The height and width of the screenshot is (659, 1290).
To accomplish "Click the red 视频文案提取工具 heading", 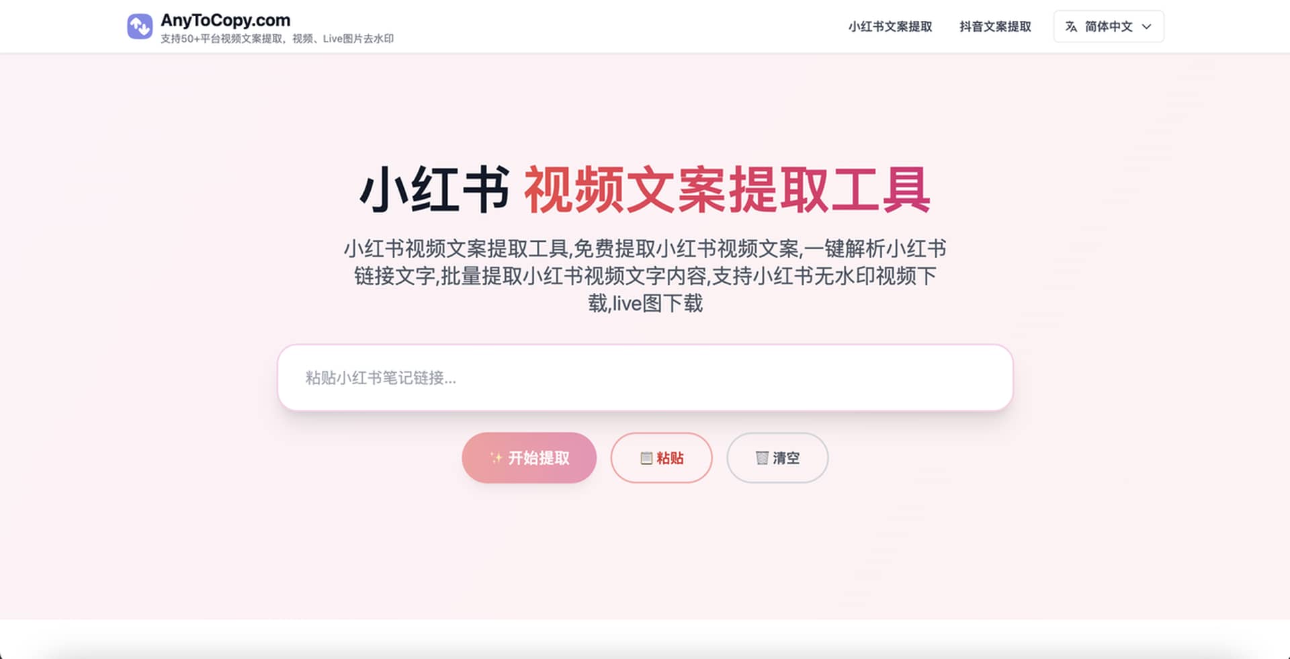I will (x=728, y=190).
